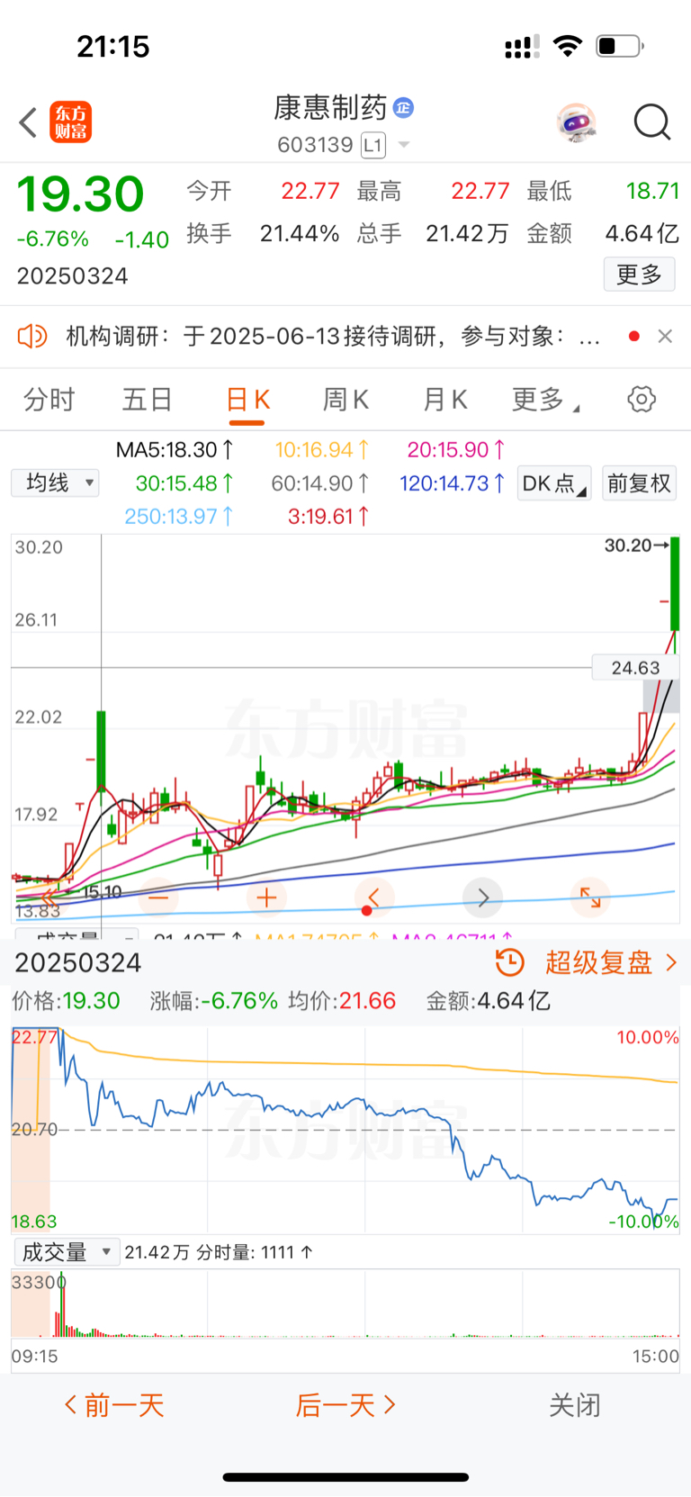Viewport: 691px width, 1497px height.
Task: Tap the 更多 button under 金额
Action: point(639,274)
